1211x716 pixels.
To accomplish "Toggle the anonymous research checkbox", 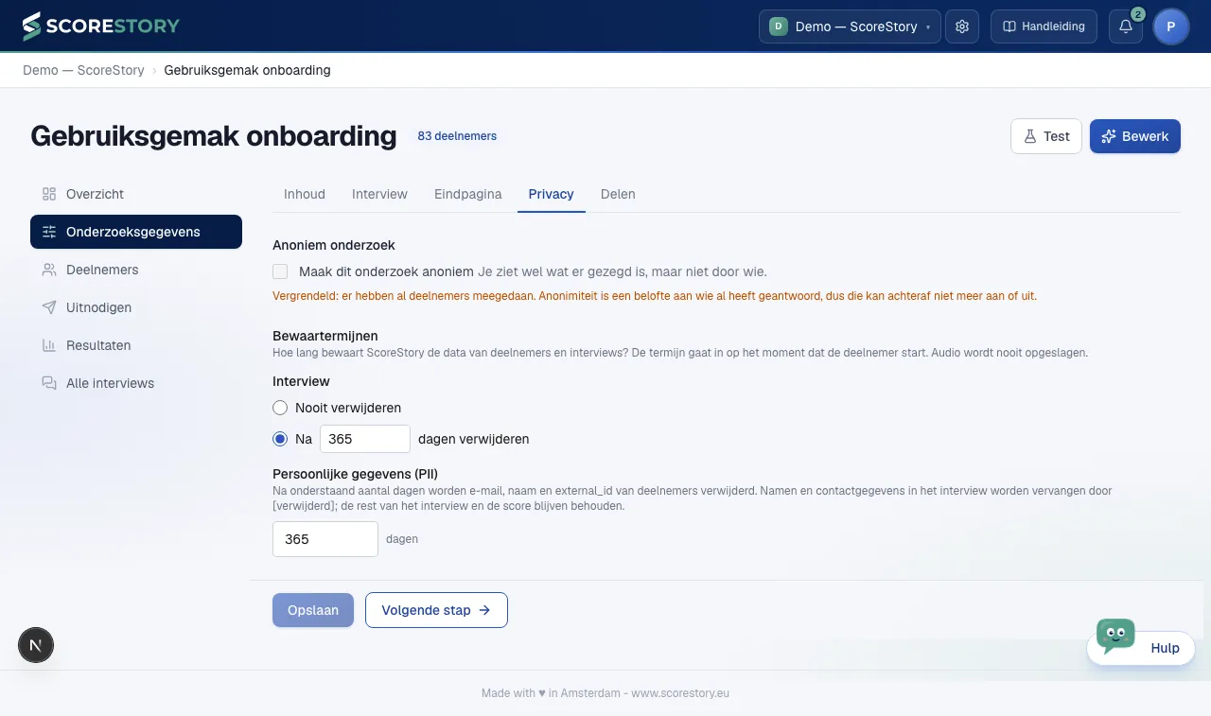I will point(280,271).
